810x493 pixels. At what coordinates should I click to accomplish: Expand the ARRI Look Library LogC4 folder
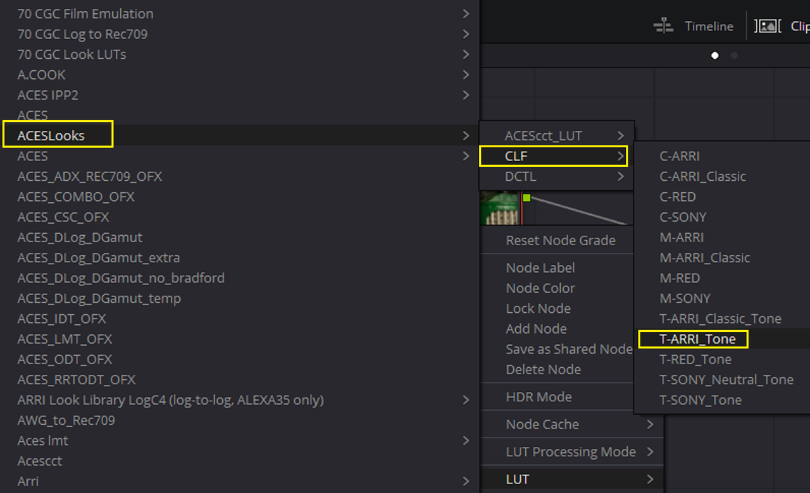point(239,399)
